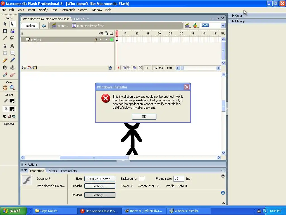
Task: Select the Paint Bucket tool
Action: coord(12,68)
